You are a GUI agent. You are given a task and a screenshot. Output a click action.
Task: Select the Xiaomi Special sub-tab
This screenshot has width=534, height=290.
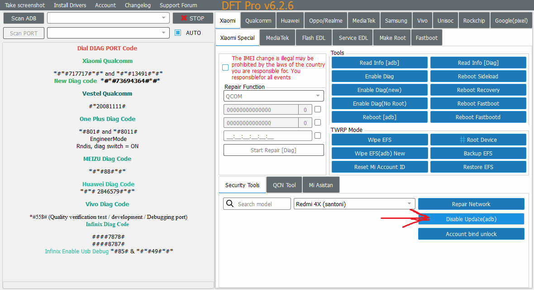coord(238,38)
